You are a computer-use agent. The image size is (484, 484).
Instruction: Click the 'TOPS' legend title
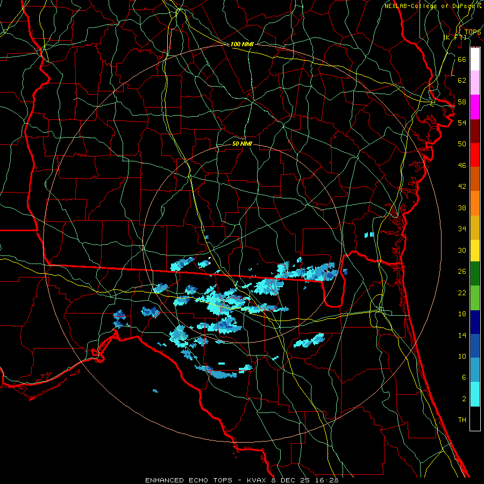(473, 32)
